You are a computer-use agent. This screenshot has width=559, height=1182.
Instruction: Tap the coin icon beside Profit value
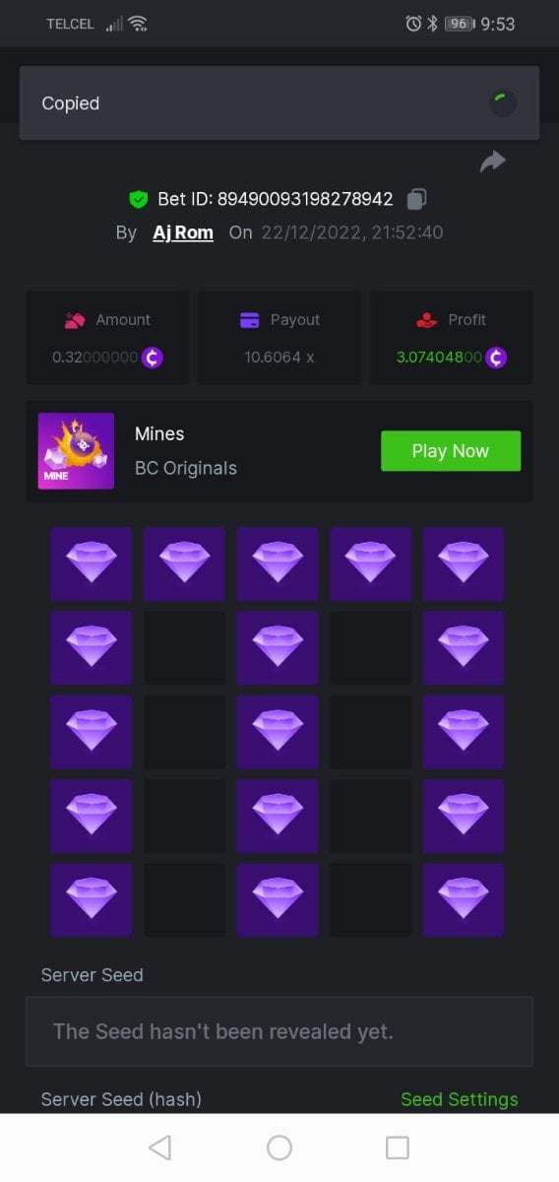[x=496, y=357]
